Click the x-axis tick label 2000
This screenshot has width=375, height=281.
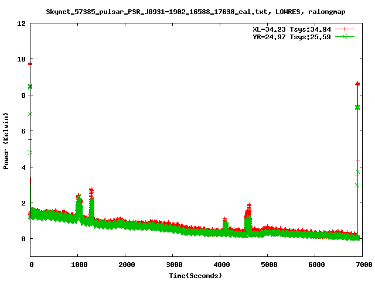pos(127,265)
